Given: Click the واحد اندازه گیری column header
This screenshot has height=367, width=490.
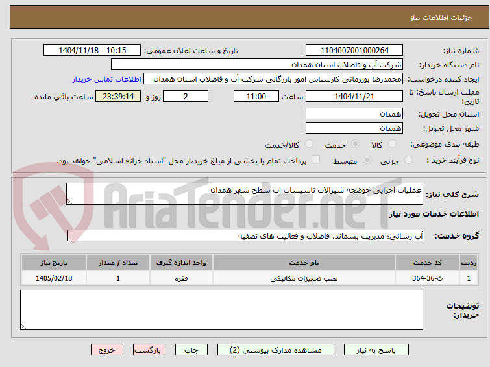Looking at the screenshot, I should tap(181, 263).
